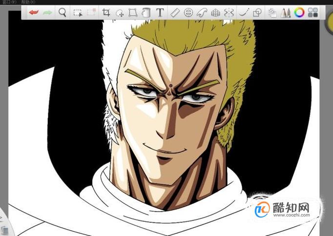This screenshot has height=236, width=333.
Task: Pick the Flood Fill bucket tool
Action: click(146, 13)
